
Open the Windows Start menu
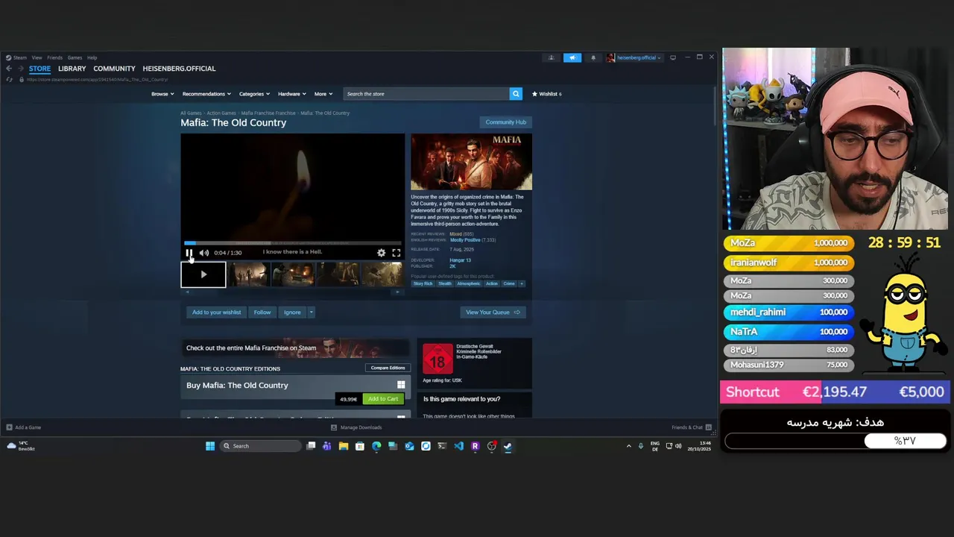tap(210, 446)
